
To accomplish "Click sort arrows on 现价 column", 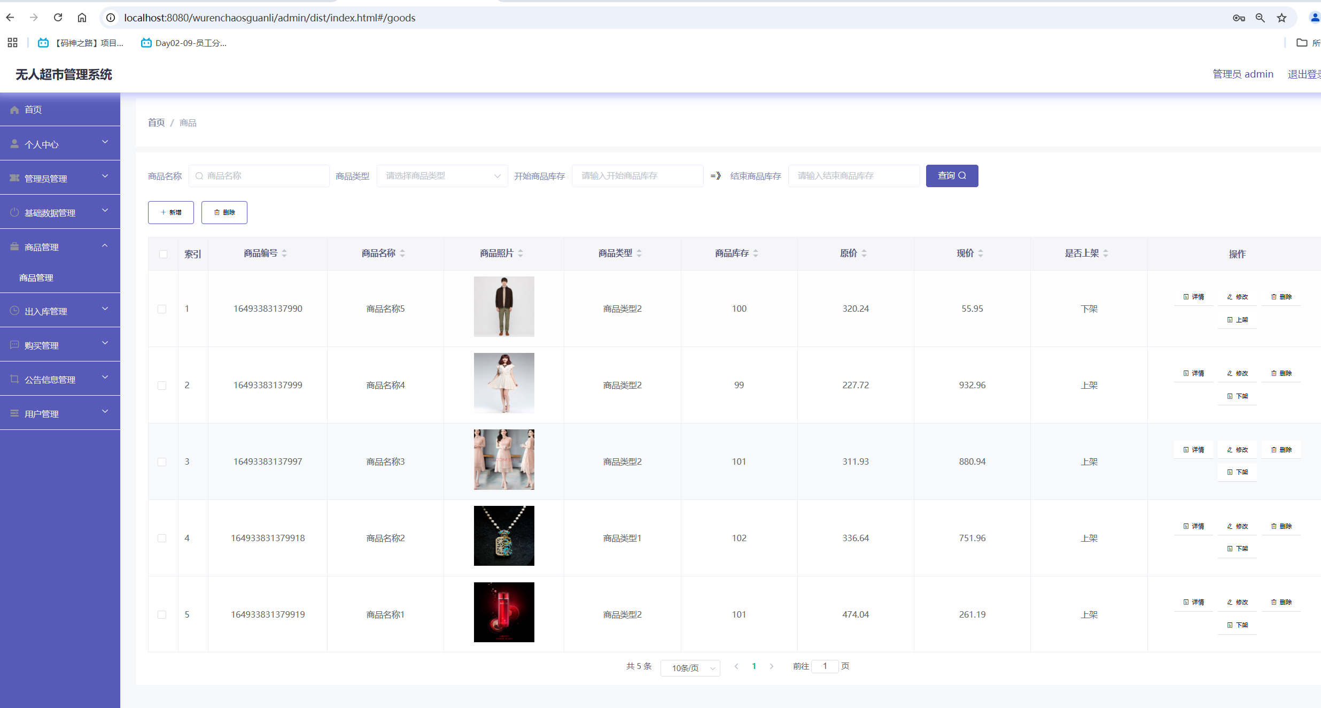I will pyautogui.click(x=981, y=253).
